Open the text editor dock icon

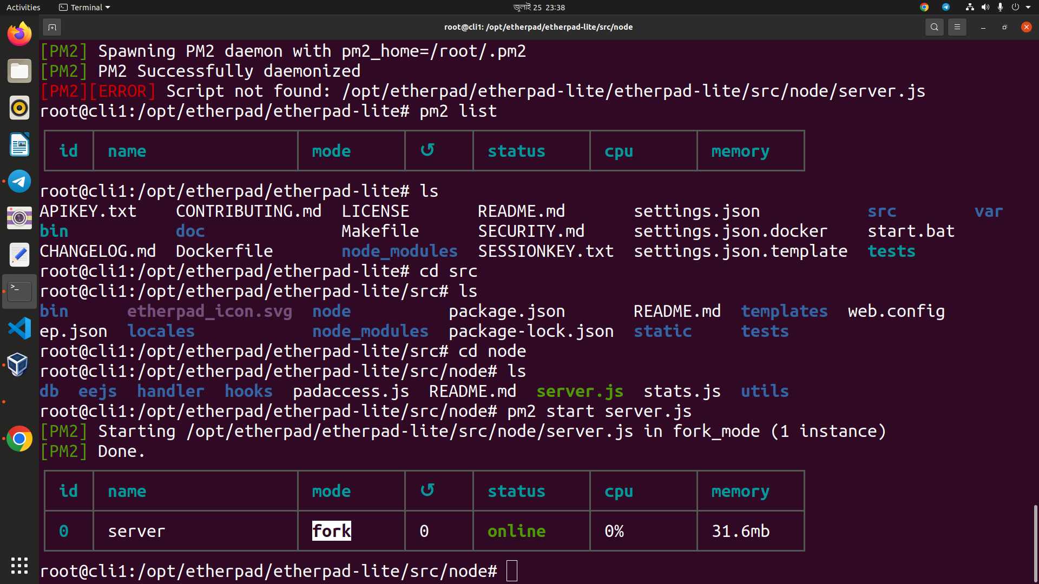click(x=19, y=255)
